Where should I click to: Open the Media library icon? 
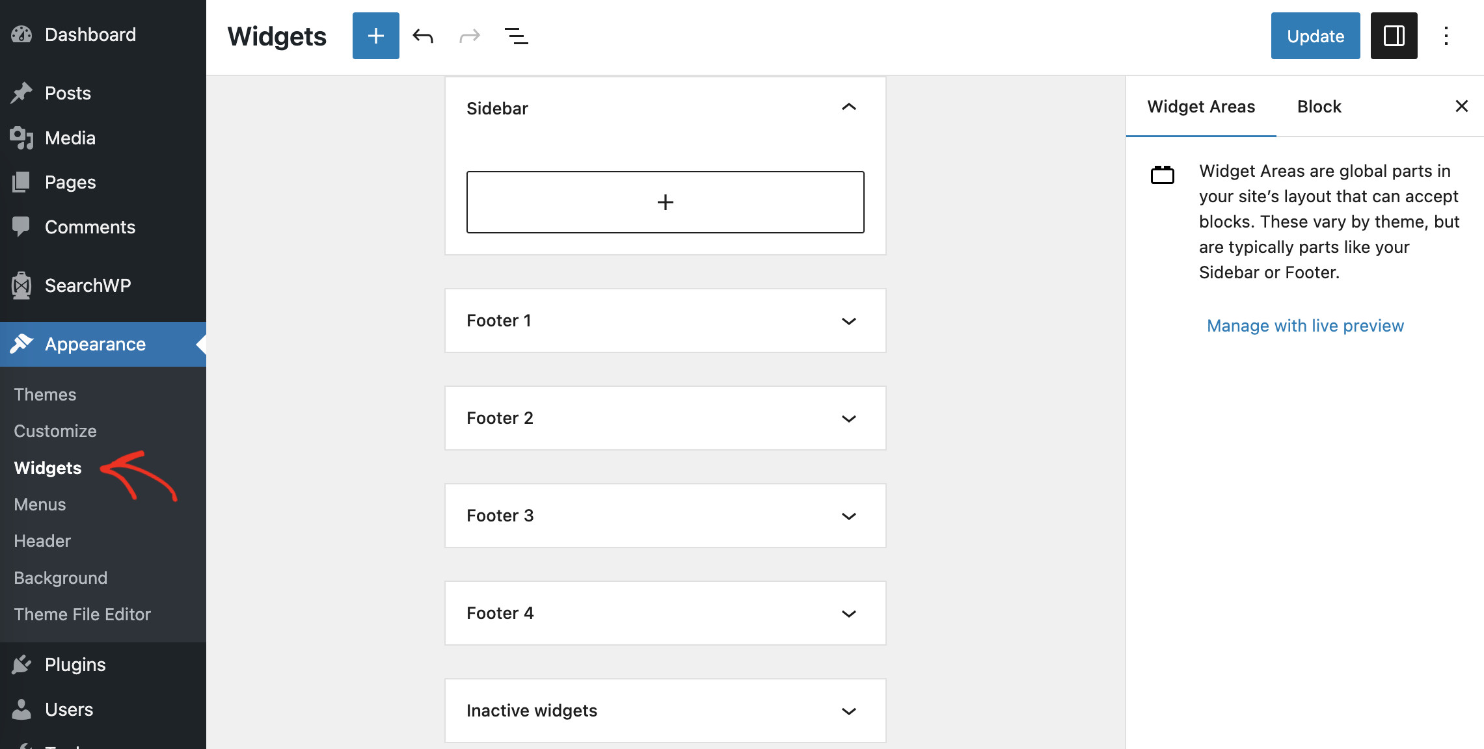click(x=21, y=137)
